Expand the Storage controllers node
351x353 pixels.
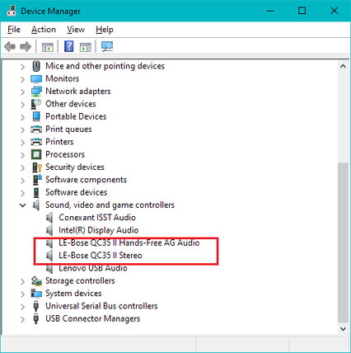23,280
